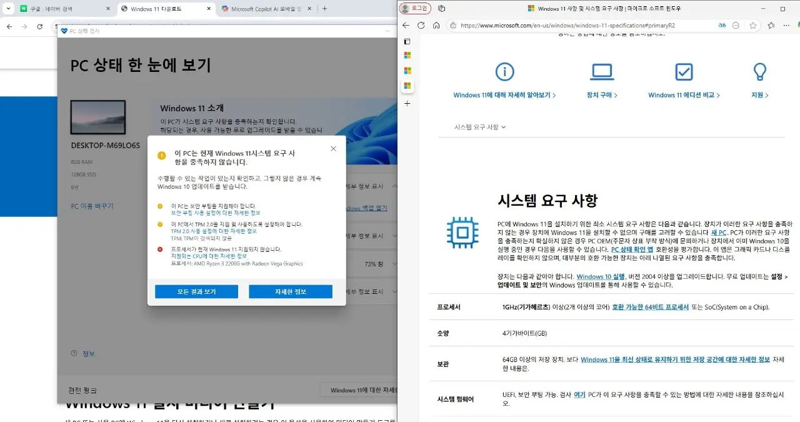Open the Chrome tab search chevron

[8, 9]
